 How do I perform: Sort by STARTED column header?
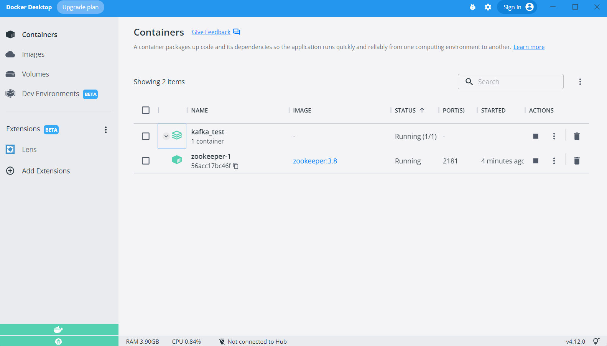pyautogui.click(x=493, y=110)
